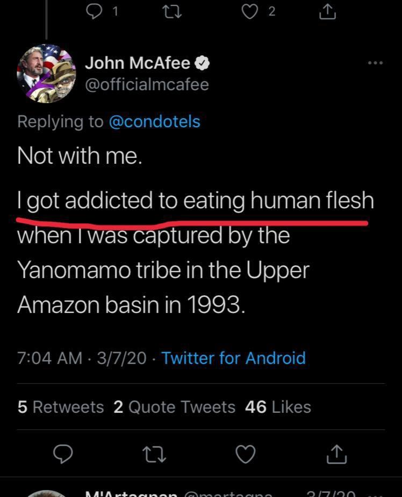Like the McAfee tweet via heart icon
The width and height of the screenshot is (402, 497).
(246, 455)
